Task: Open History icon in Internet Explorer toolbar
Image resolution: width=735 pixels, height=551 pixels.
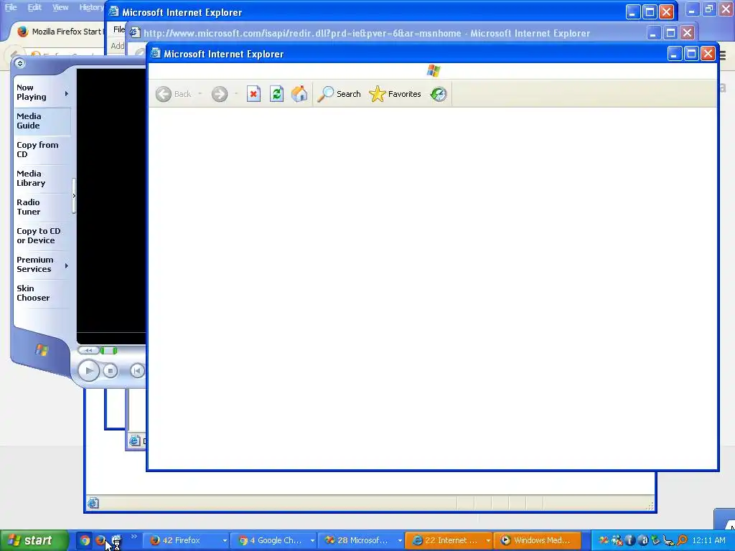Action: [x=439, y=94]
